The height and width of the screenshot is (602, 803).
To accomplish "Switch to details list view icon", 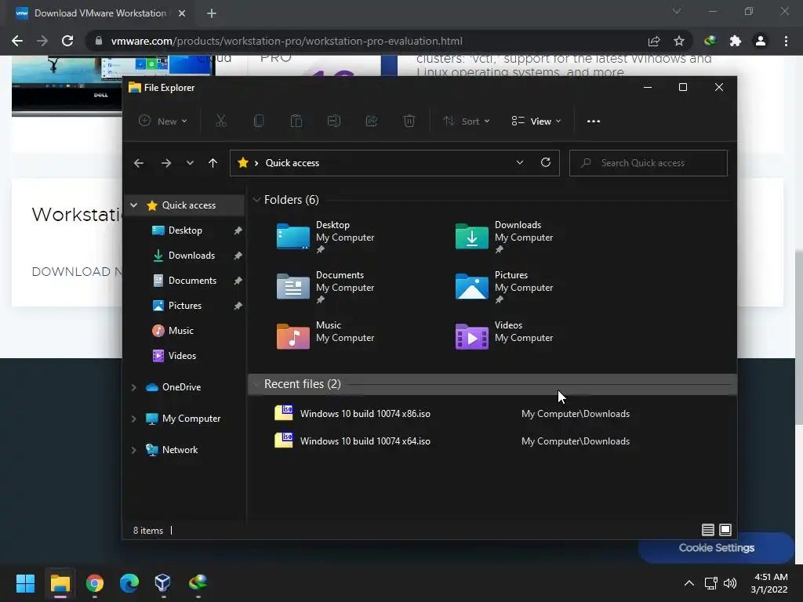I will coord(708,530).
